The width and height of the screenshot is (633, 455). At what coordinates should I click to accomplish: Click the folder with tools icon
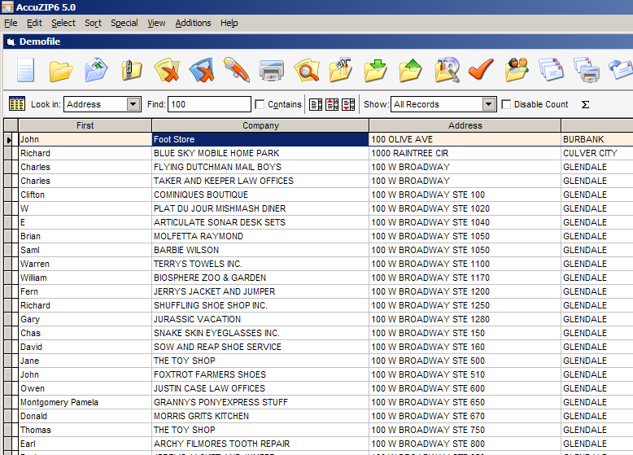click(x=341, y=70)
